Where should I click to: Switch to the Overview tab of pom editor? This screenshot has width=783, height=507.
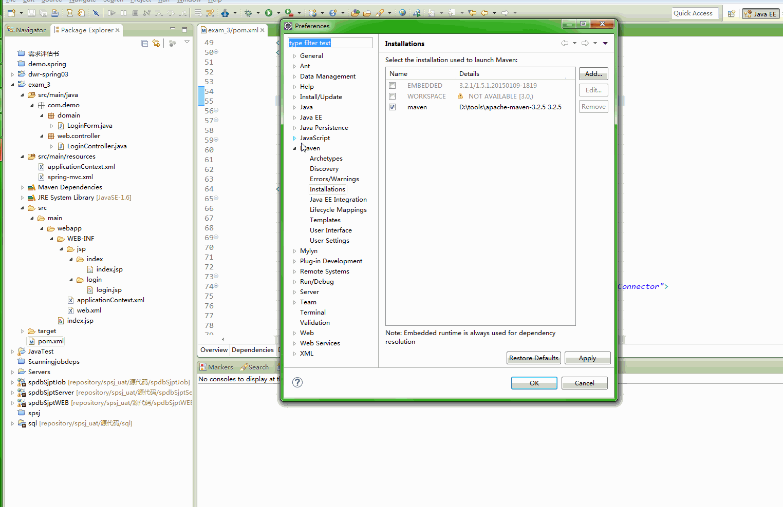coord(214,350)
